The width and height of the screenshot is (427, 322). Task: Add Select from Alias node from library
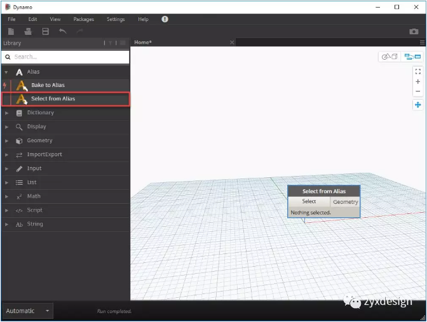coord(65,99)
